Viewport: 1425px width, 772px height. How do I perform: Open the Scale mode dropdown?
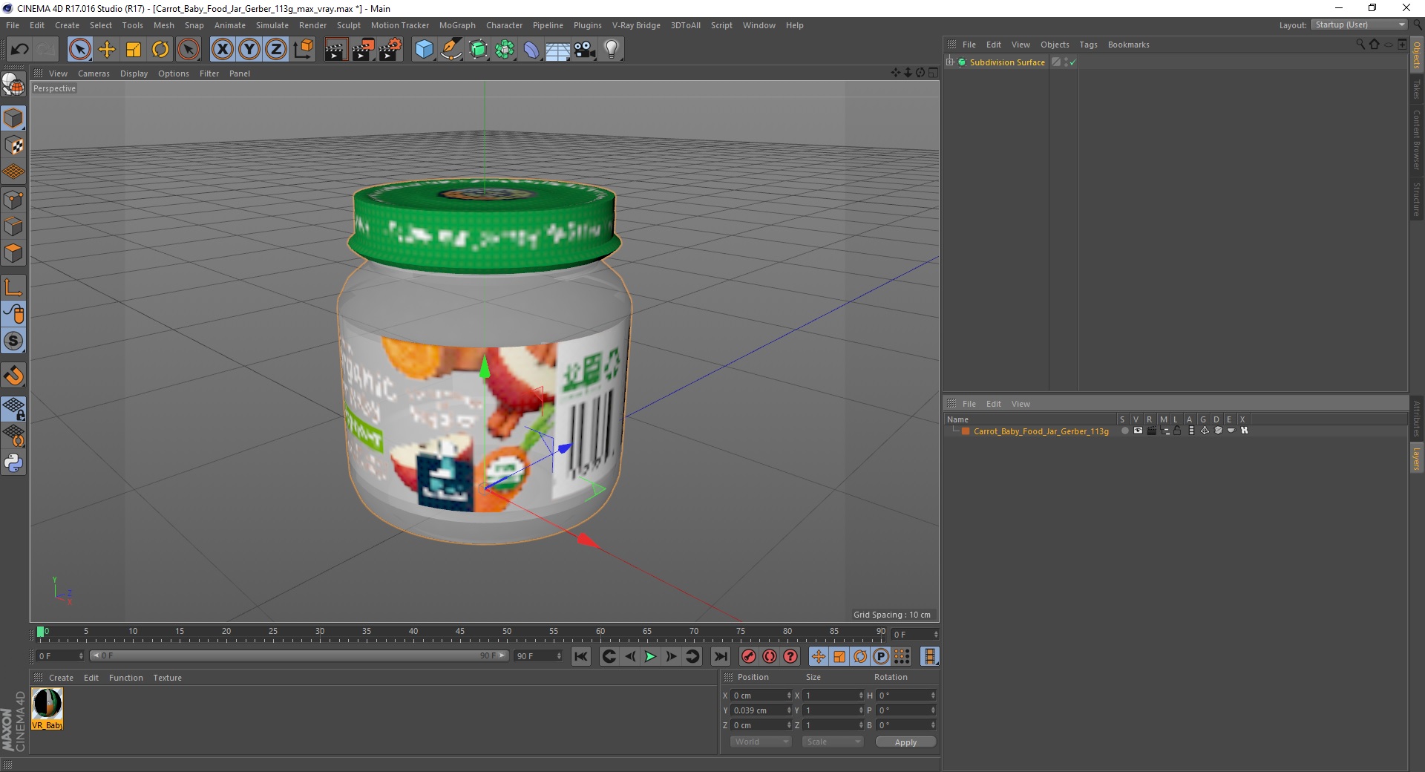pos(833,742)
